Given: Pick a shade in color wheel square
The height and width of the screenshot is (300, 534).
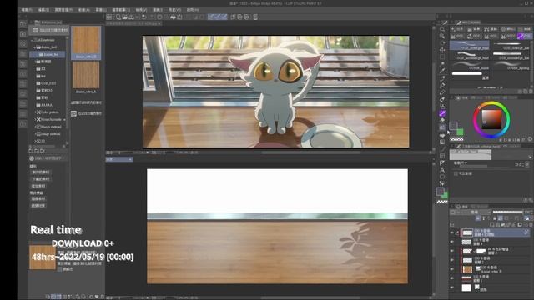Looking at the screenshot, I should coord(491,119).
